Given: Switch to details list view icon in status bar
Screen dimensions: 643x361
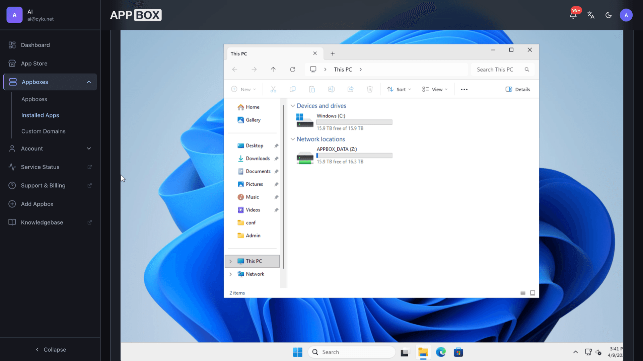Looking at the screenshot, I should click(x=523, y=293).
